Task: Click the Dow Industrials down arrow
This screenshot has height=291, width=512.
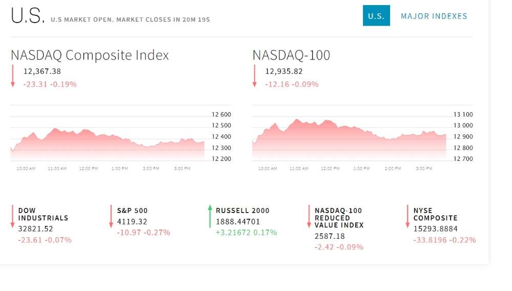Action: (12, 216)
